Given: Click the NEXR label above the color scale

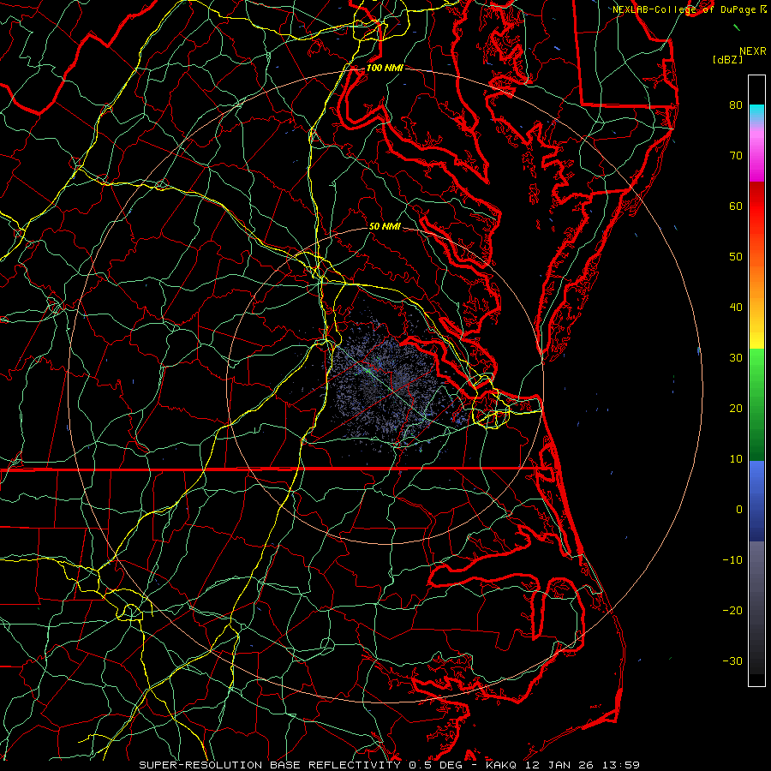Looking at the screenshot, I should (x=752, y=51).
